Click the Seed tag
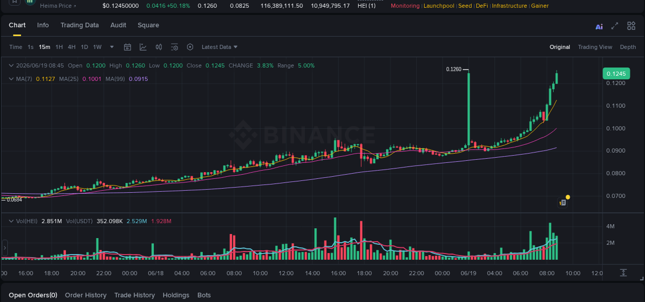Screen dimensions: 645x302 click(x=465, y=6)
